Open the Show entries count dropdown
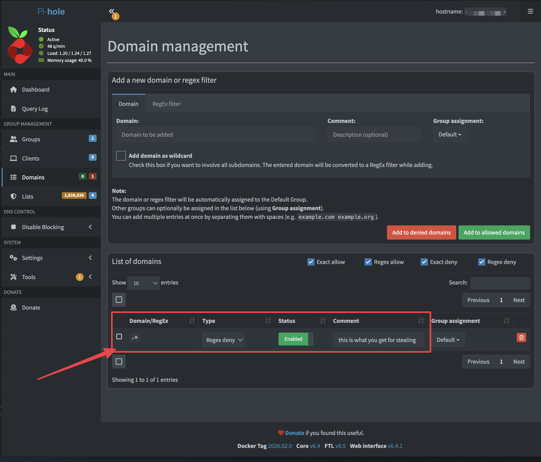Viewport: 541px width, 462px height. (143, 283)
